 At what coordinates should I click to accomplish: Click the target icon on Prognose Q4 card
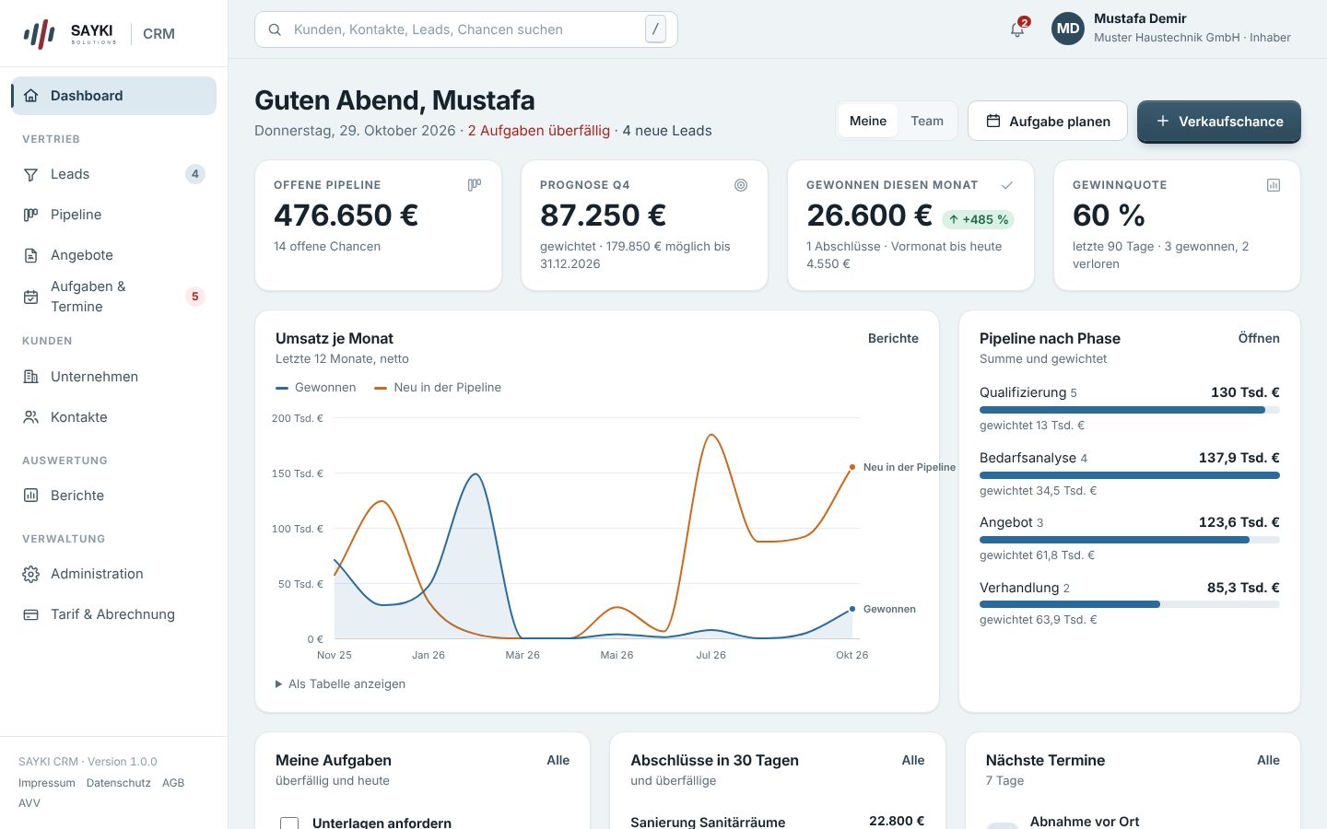coord(741,185)
